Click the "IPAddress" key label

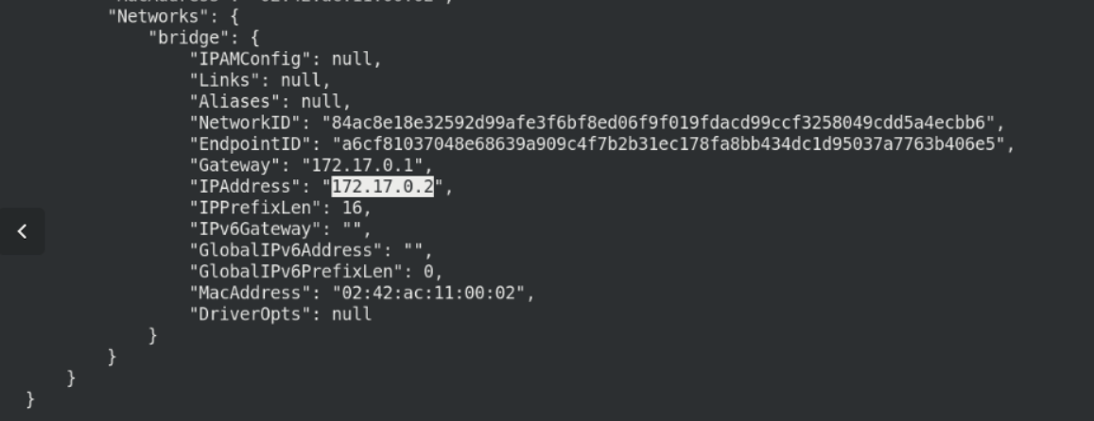click(x=245, y=187)
